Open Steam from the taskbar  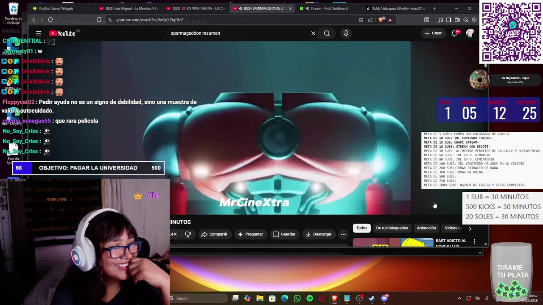click(372, 298)
